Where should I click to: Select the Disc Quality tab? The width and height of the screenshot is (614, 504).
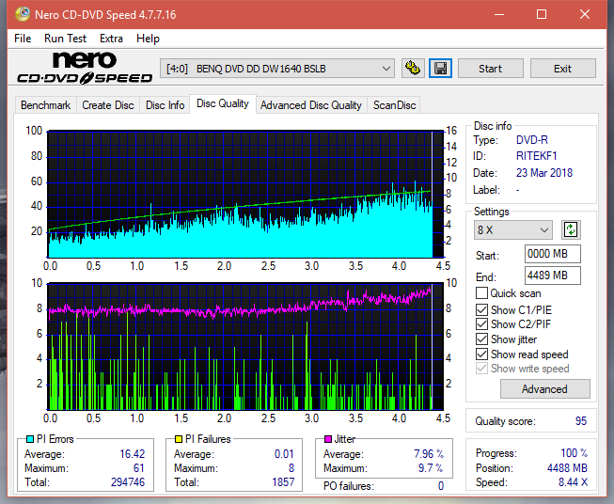click(x=223, y=103)
